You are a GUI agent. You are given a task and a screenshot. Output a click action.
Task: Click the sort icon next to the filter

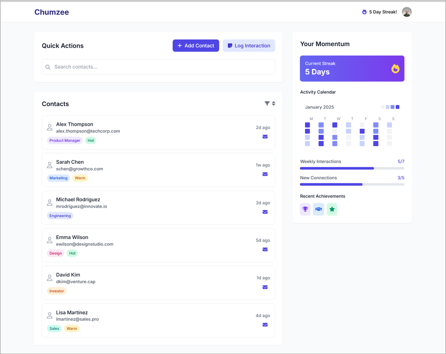(x=274, y=103)
